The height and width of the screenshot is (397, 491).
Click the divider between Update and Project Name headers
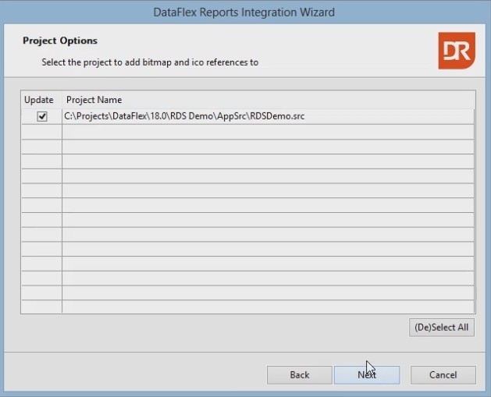(x=62, y=100)
